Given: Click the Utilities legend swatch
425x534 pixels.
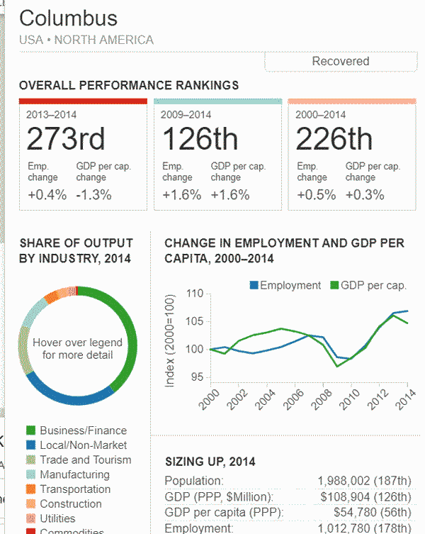Looking at the screenshot, I should tap(30, 518).
